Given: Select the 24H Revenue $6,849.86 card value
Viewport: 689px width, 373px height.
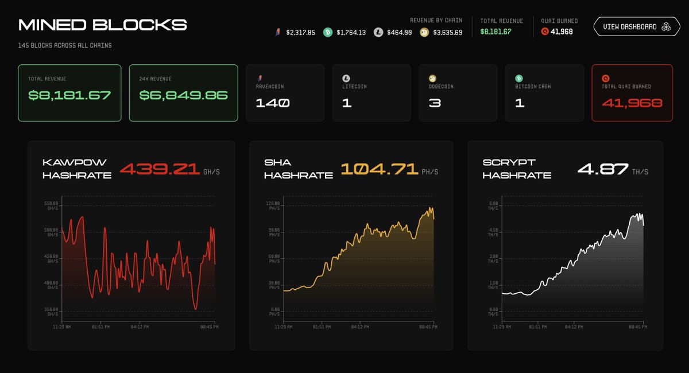Looking at the screenshot, I should [184, 96].
